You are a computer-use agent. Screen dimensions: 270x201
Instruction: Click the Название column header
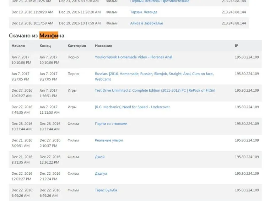103,46
